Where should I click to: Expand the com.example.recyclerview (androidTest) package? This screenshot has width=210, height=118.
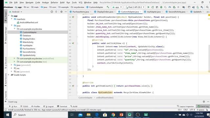(x=14, y=58)
